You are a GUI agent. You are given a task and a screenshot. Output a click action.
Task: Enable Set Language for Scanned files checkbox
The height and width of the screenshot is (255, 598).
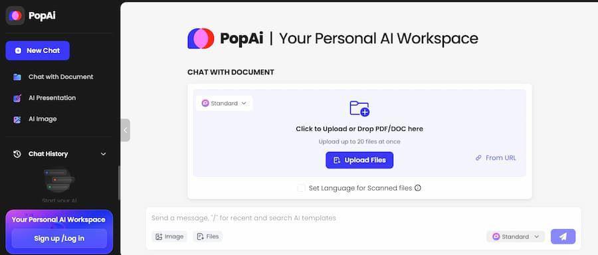click(301, 189)
